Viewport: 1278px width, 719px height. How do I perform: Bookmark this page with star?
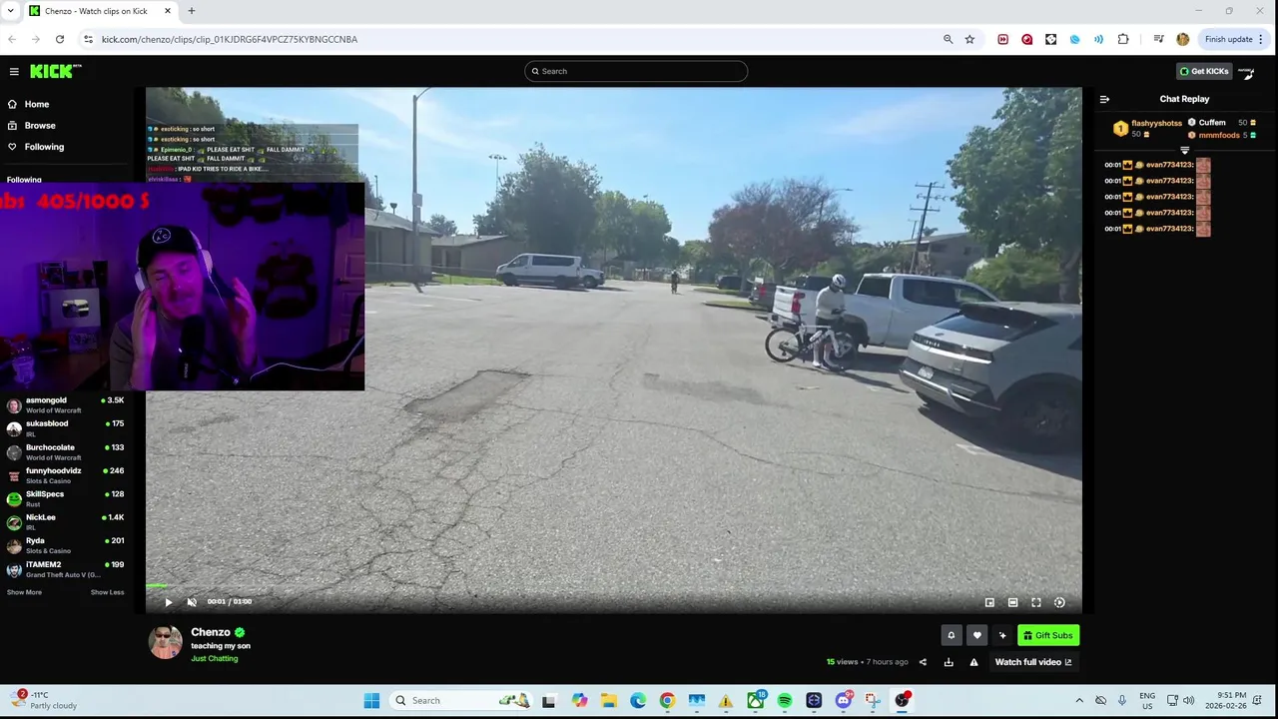coord(969,39)
